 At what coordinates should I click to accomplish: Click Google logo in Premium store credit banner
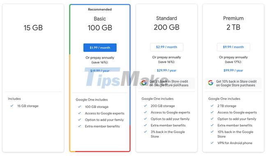(x=211, y=83)
